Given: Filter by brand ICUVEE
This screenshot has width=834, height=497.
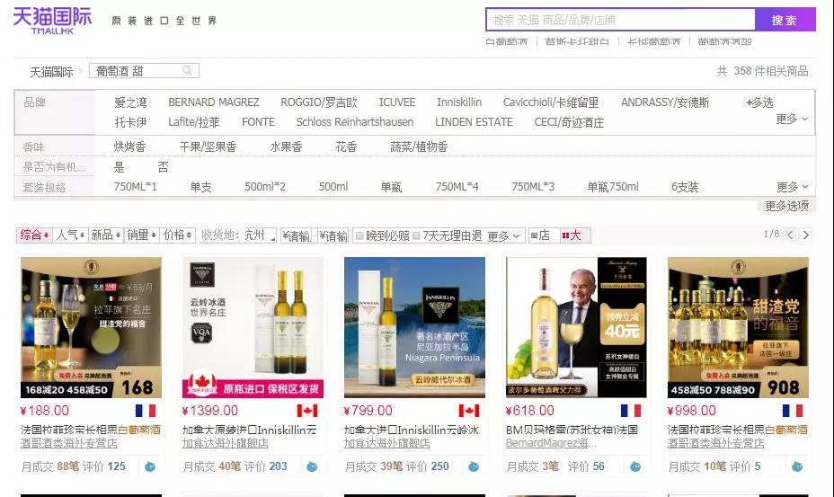Looking at the screenshot, I should click(x=397, y=102).
